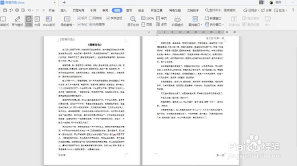Click the left page header text

[x=67, y=39]
